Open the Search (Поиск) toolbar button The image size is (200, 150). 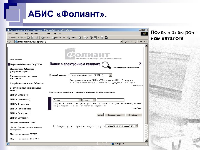tap(45, 37)
